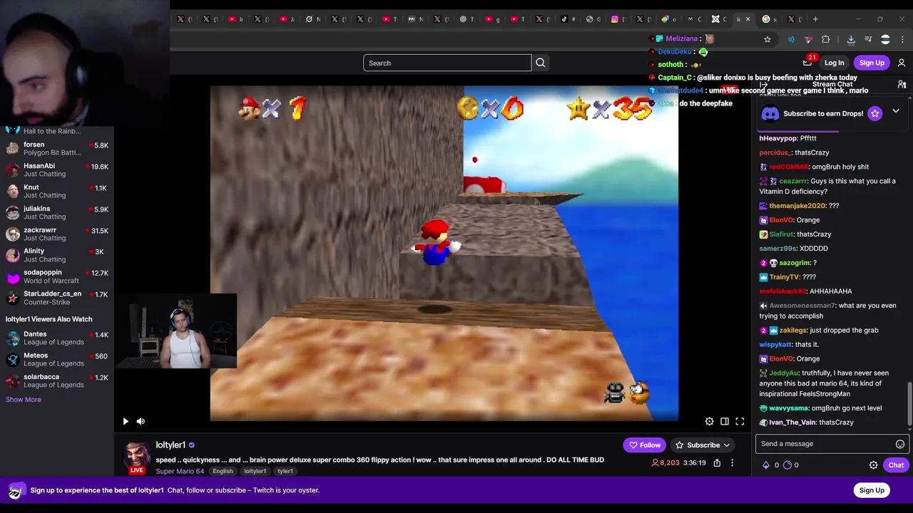Switch to the TikTok browser tab

click(x=567, y=19)
